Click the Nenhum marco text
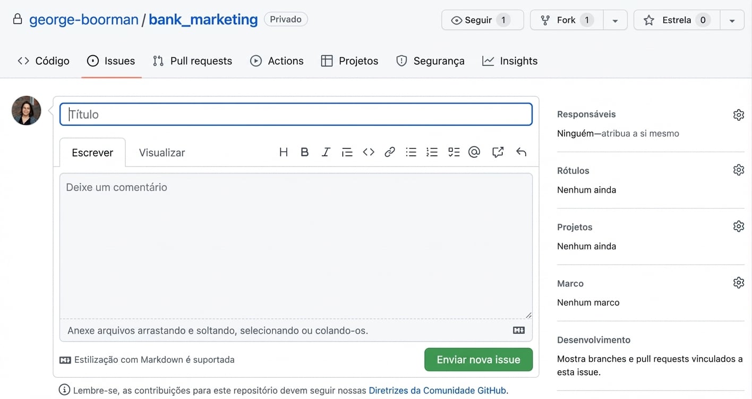The image size is (752, 399). pyautogui.click(x=588, y=302)
